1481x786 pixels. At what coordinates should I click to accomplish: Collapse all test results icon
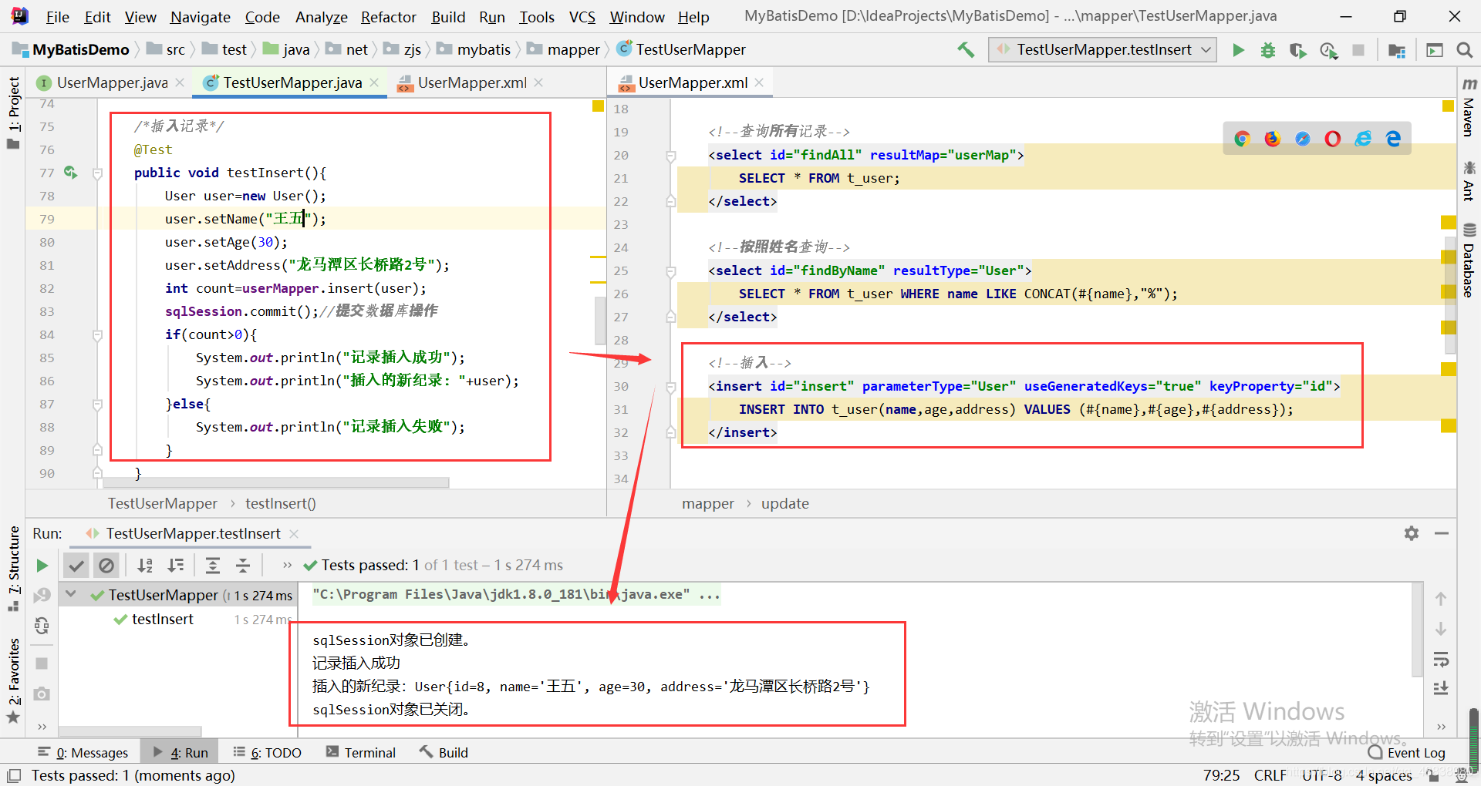point(243,566)
